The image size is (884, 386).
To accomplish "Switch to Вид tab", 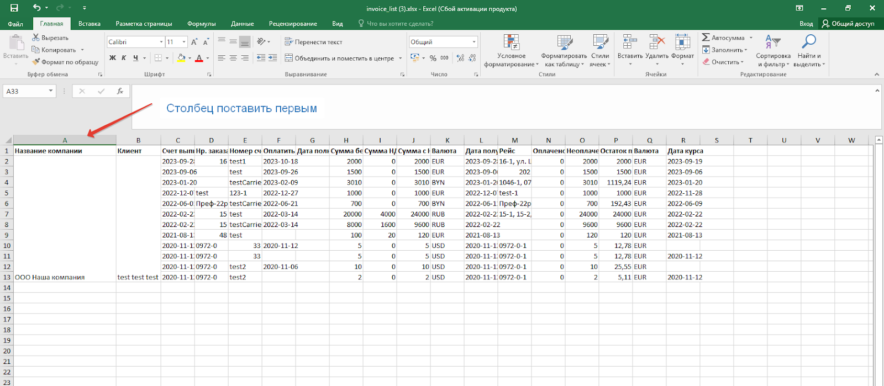I will 338,24.
